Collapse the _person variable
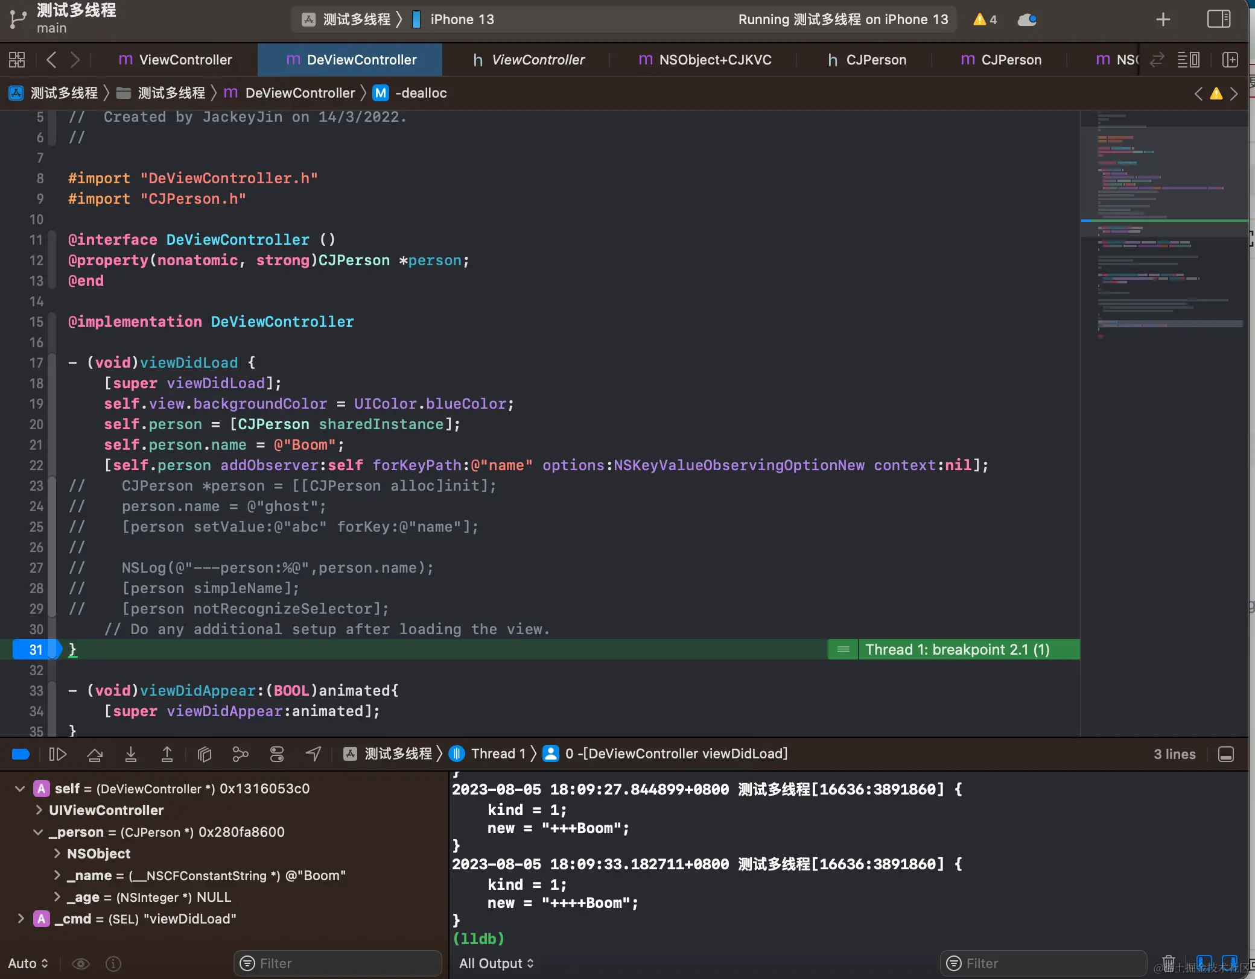1255x979 pixels. (x=38, y=832)
